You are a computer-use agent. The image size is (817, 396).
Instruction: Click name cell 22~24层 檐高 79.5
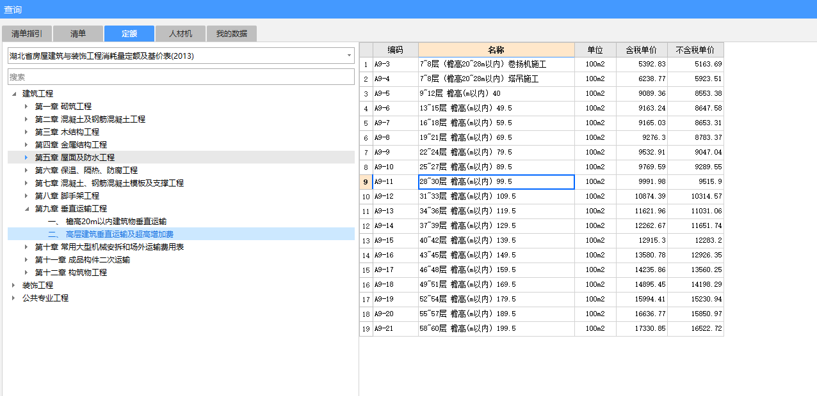pos(496,153)
